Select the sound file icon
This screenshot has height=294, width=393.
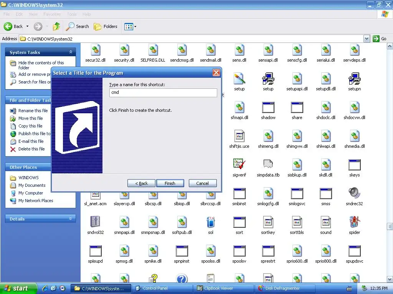325,222
